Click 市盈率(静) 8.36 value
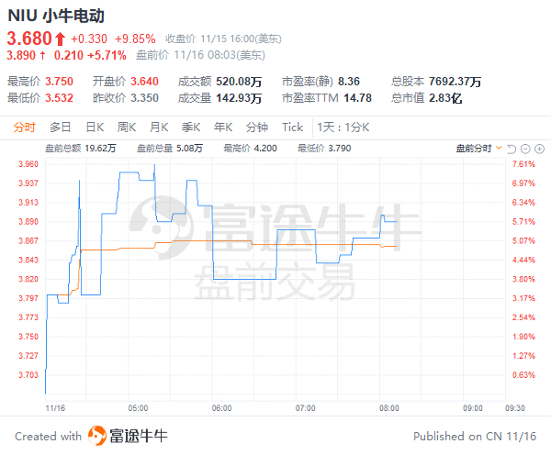The height and width of the screenshot is (455, 551). click(x=349, y=82)
